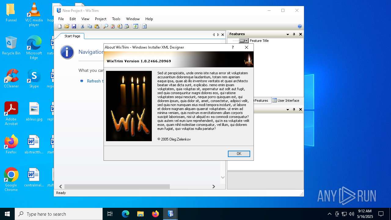Click the WixTrim Version 1.0.2466.20969 heading
Image resolution: width=391 pixels, height=220 pixels.
(x=139, y=61)
